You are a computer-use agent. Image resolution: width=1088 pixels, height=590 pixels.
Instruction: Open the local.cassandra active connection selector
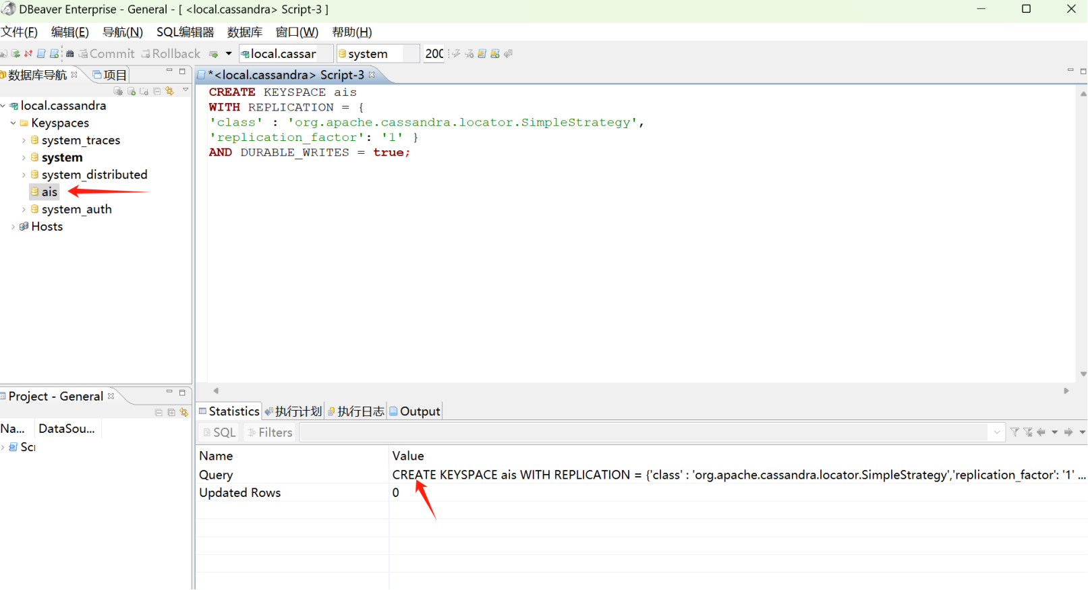(x=286, y=54)
